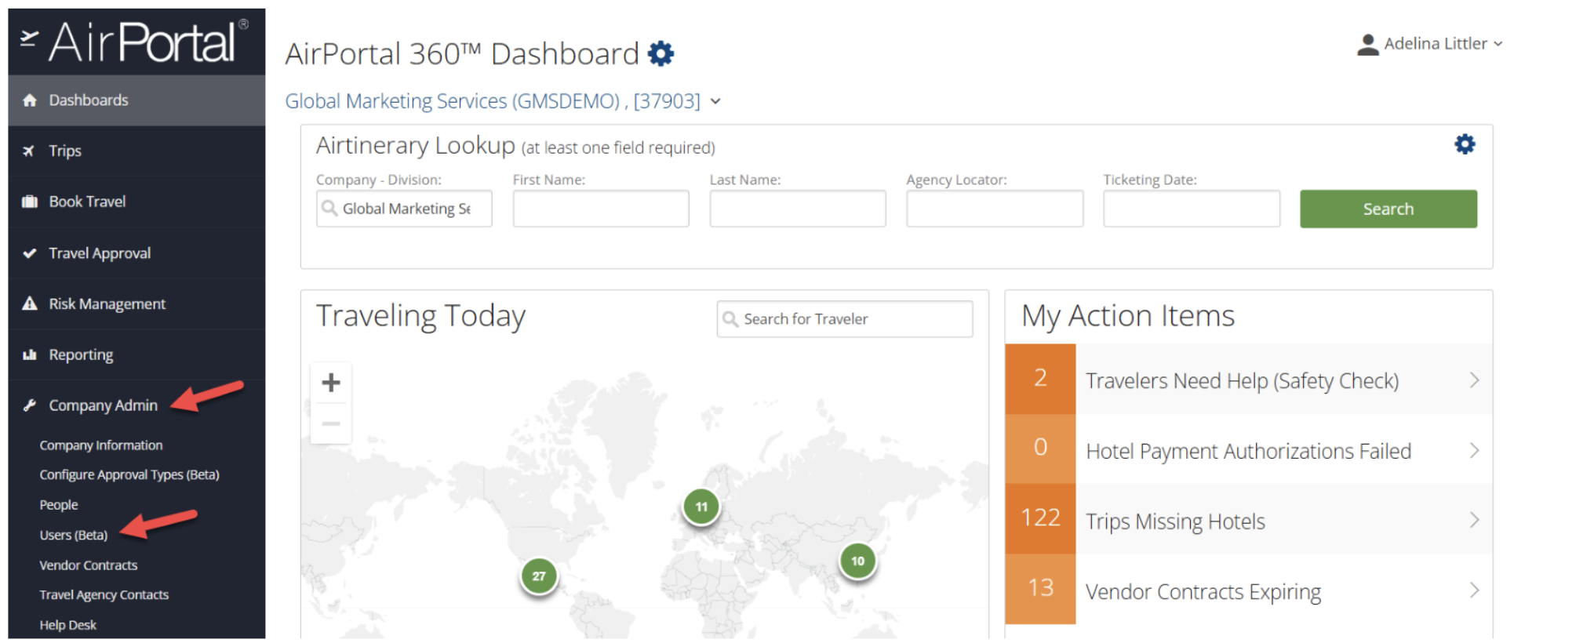
Task: Open the Book Travel menu item
Action: click(136, 202)
